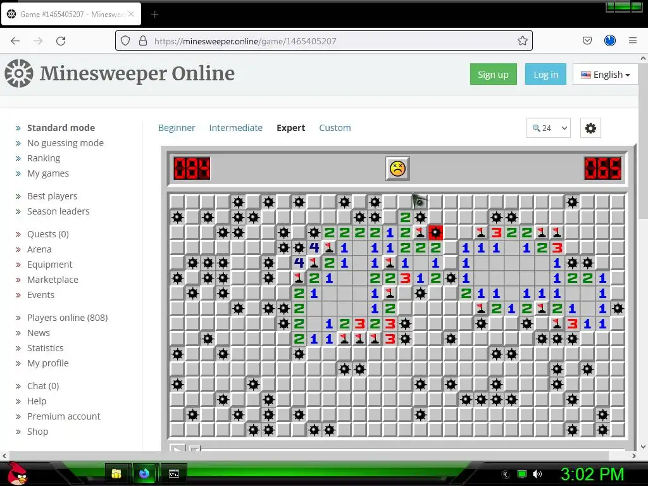The width and height of the screenshot is (648, 486).
Task: Click the red exploded mine cell
Action: coord(435,233)
